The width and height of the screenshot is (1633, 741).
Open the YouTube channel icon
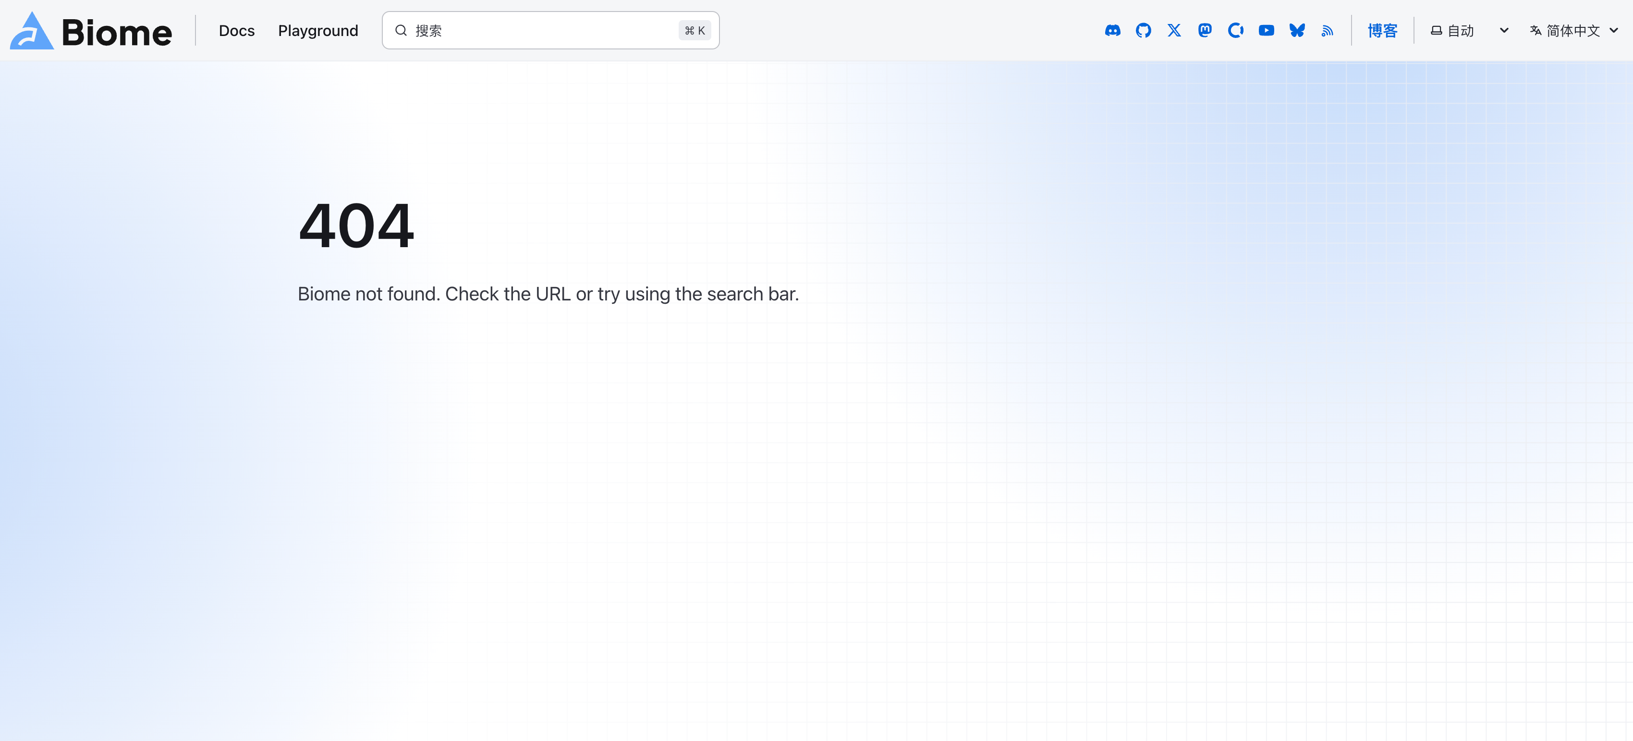click(x=1266, y=30)
